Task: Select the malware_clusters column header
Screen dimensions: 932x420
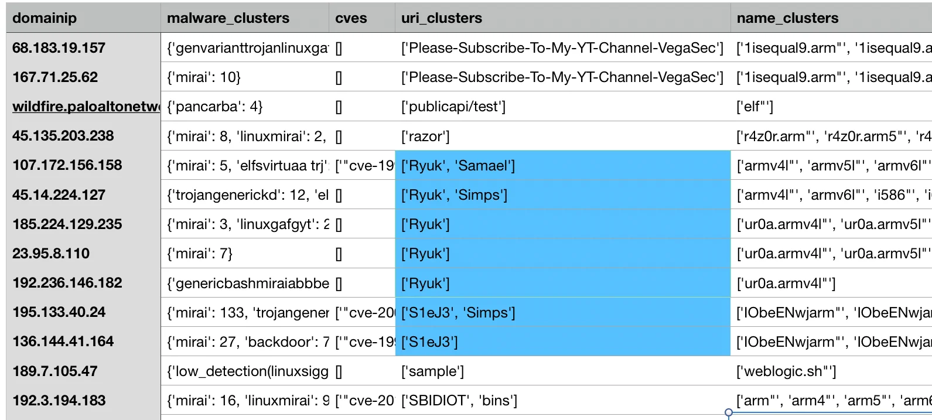Action: pyautogui.click(x=245, y=18)
